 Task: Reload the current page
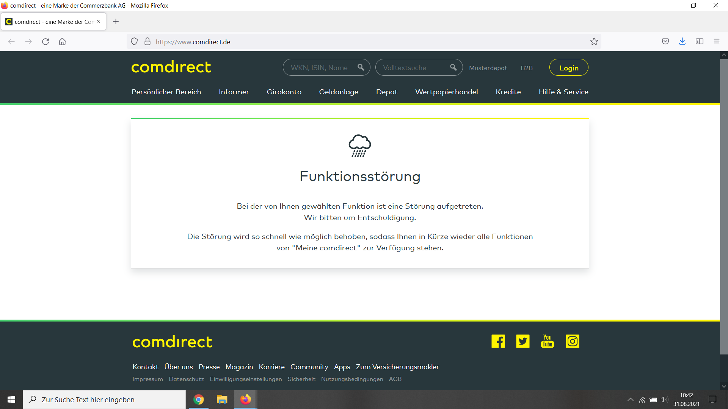coord(45,42)
